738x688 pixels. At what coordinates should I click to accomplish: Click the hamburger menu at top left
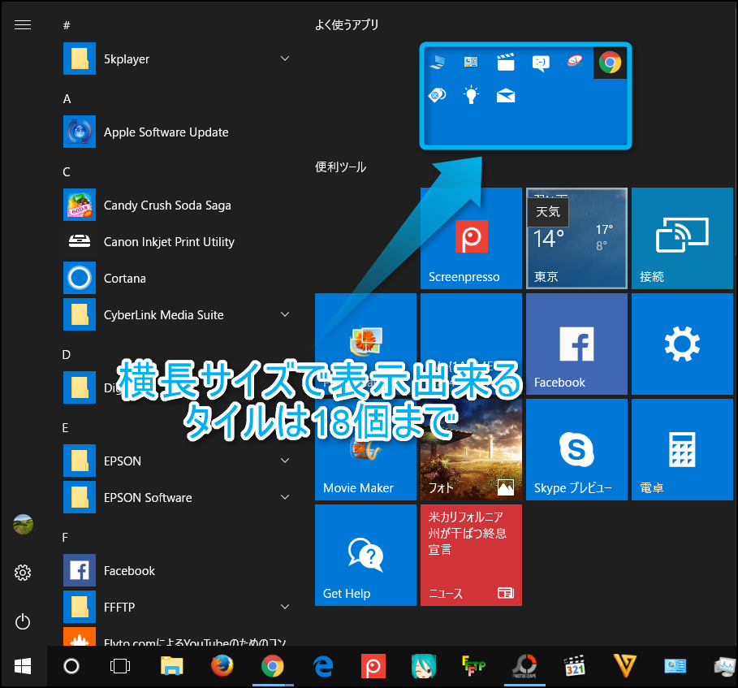pos(23,25)
